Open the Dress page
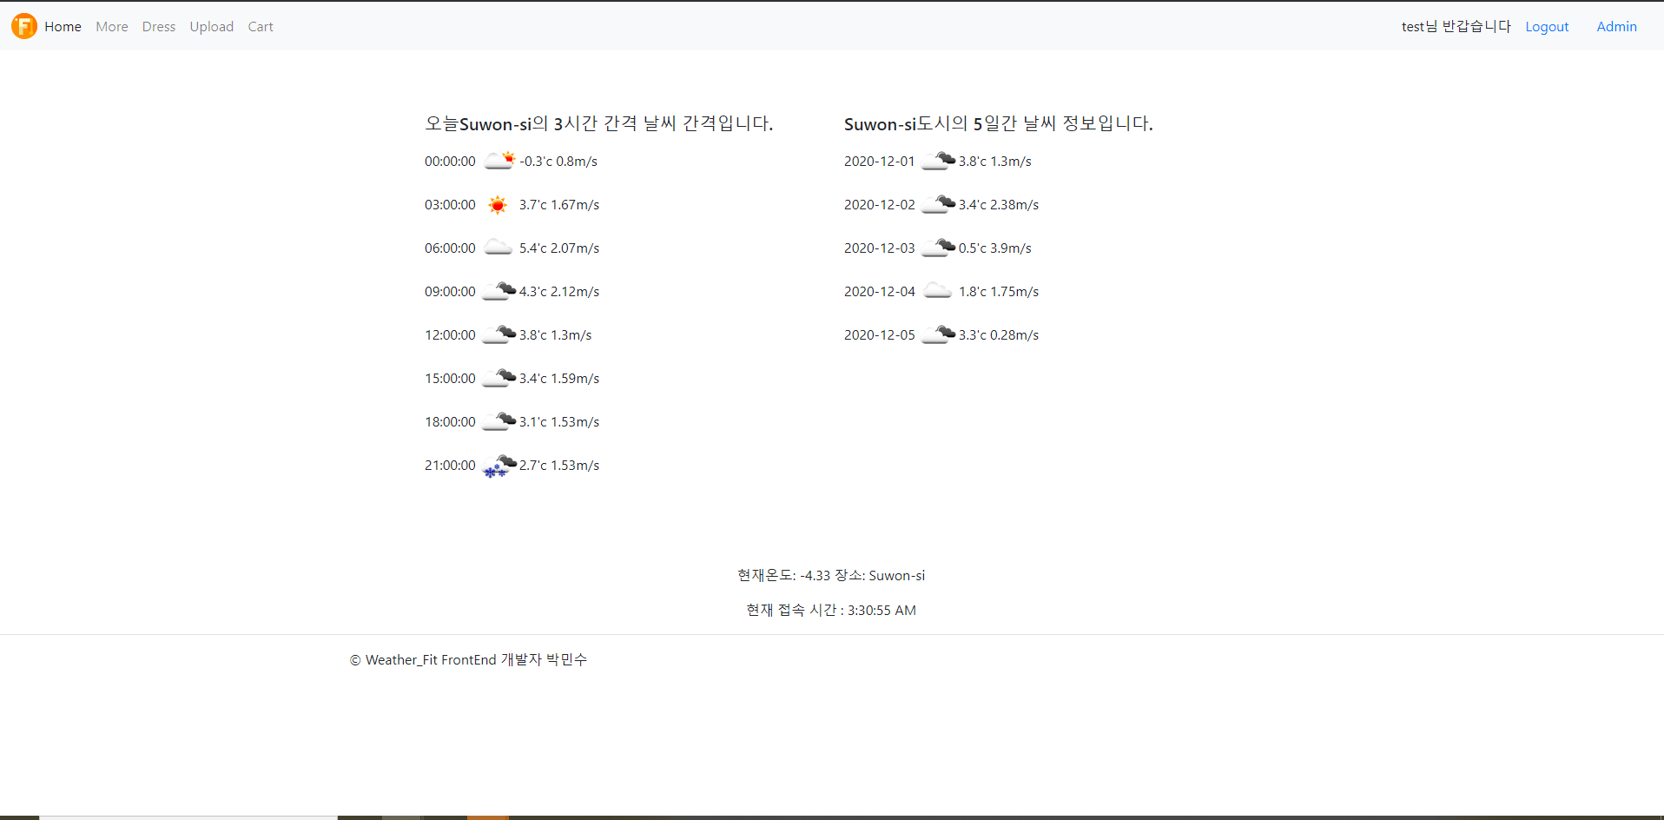Viewport: 1664px width, 820px height. [x=158, y=26]
